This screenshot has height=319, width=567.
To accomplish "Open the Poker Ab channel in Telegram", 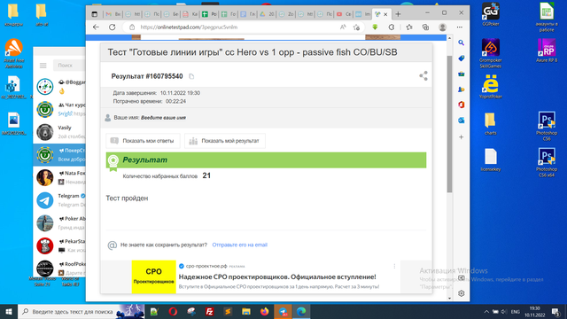I will pyautogui.click(x=59, y=222).
